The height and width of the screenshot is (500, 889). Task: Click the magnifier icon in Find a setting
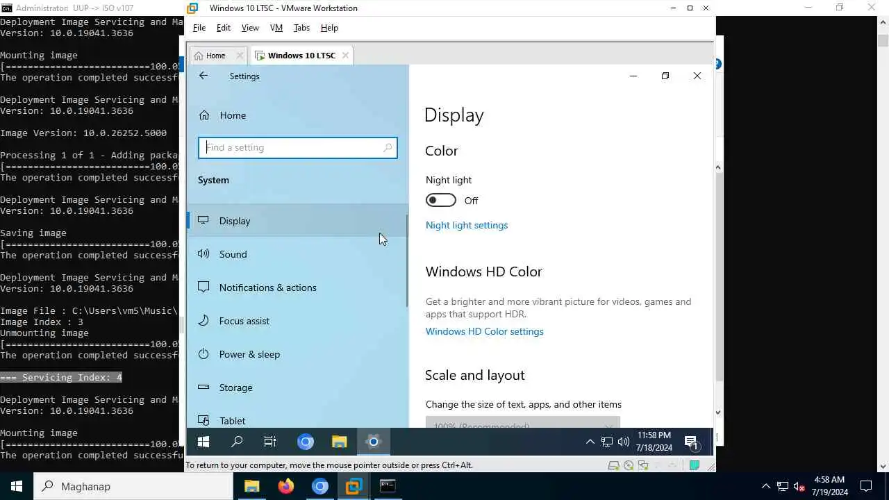coord(388,147)
